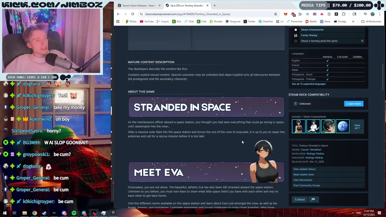386x217 pixels.
Task: Open Discord from the taskbar
Action: tap(64, 213)
